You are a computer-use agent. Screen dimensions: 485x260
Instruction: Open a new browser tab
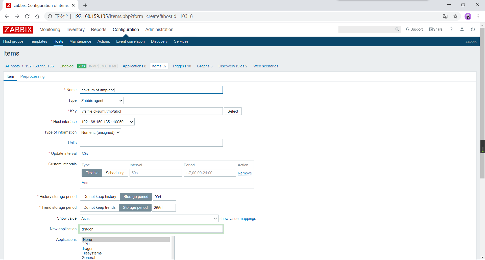point(85,5)
